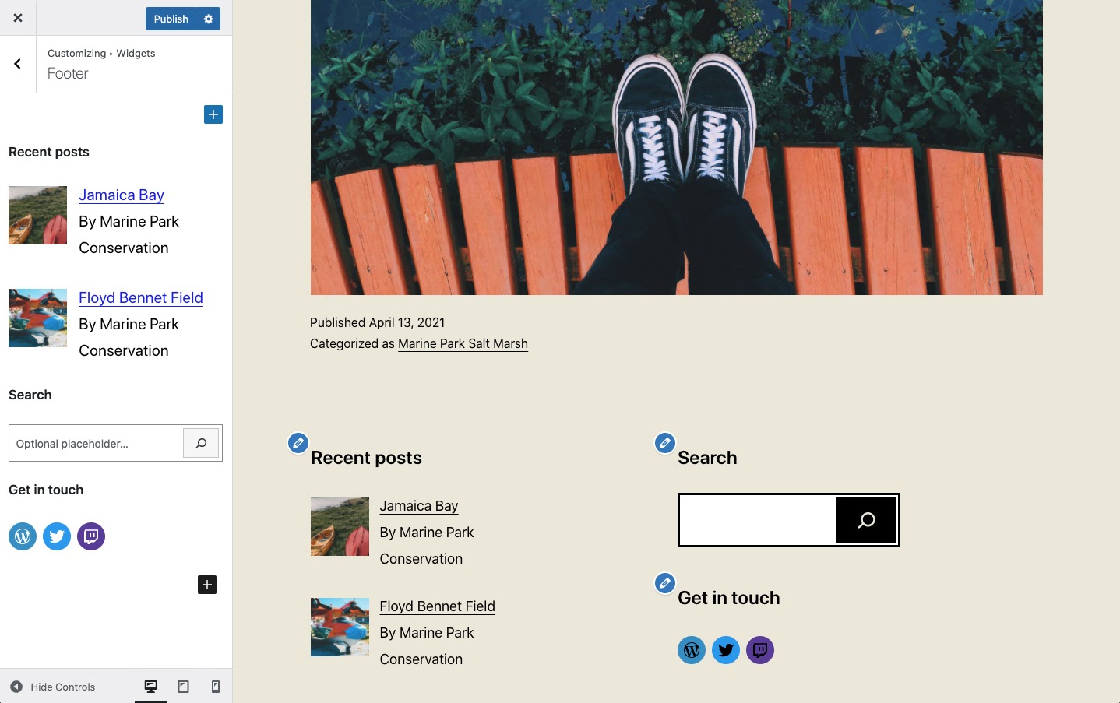Screen dimensions: 1120x703
Task: Switch to mobile preview mode
Action: click(x=215, y=686)
